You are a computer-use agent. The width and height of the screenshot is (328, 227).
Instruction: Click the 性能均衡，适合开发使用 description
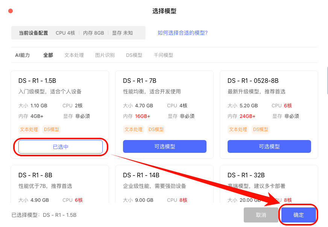click(x=152, y=91)
